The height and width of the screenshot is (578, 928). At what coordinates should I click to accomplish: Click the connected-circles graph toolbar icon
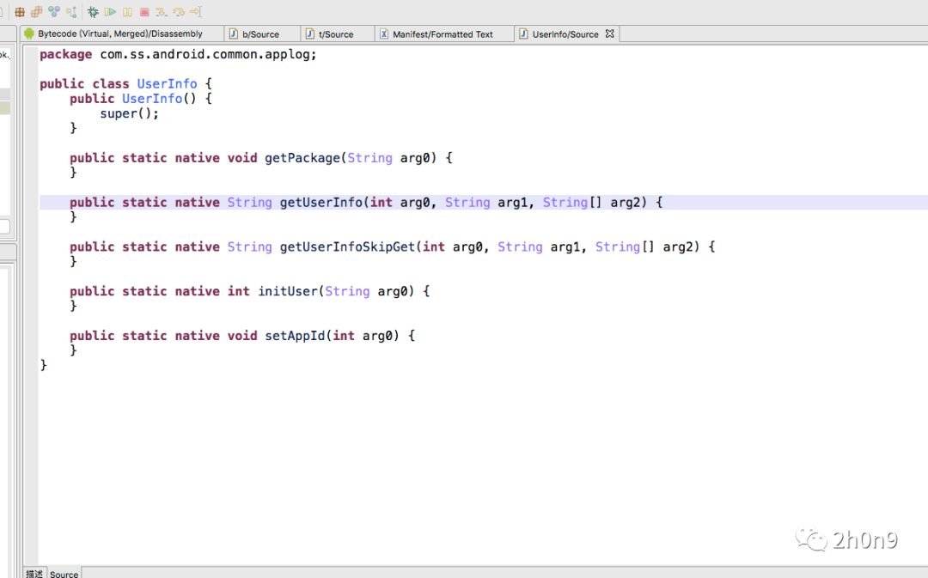[54, 11]
